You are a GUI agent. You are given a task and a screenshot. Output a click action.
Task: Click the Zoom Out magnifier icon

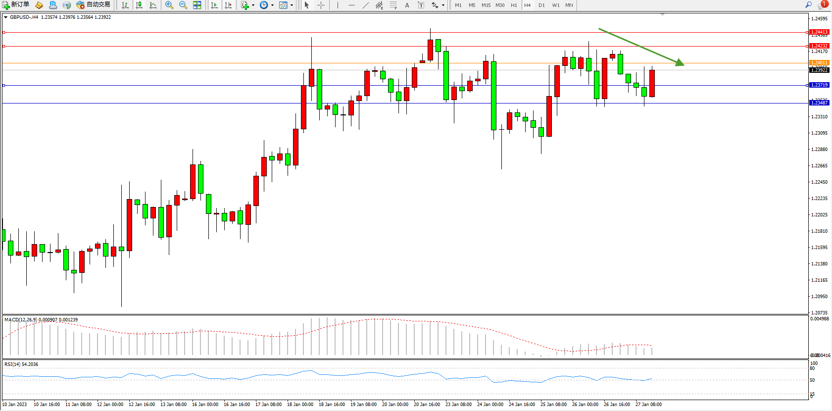pyautogui.click(x=183, y=5)
